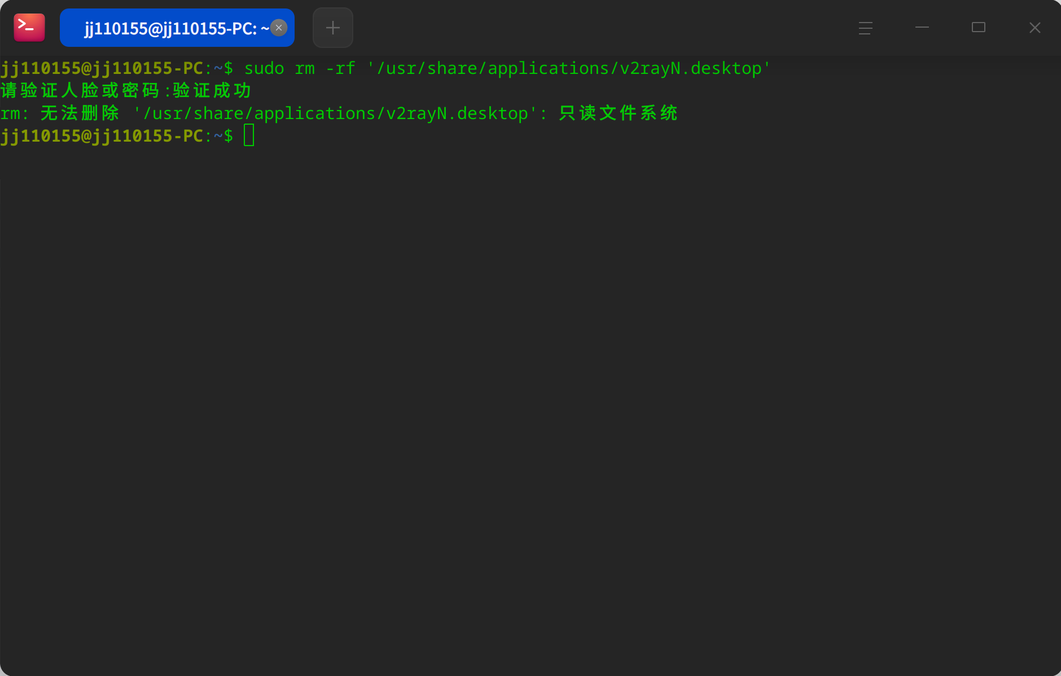Click the -rf flag in the command
This screenshot has width=1061, height=676.
[340, 68]
